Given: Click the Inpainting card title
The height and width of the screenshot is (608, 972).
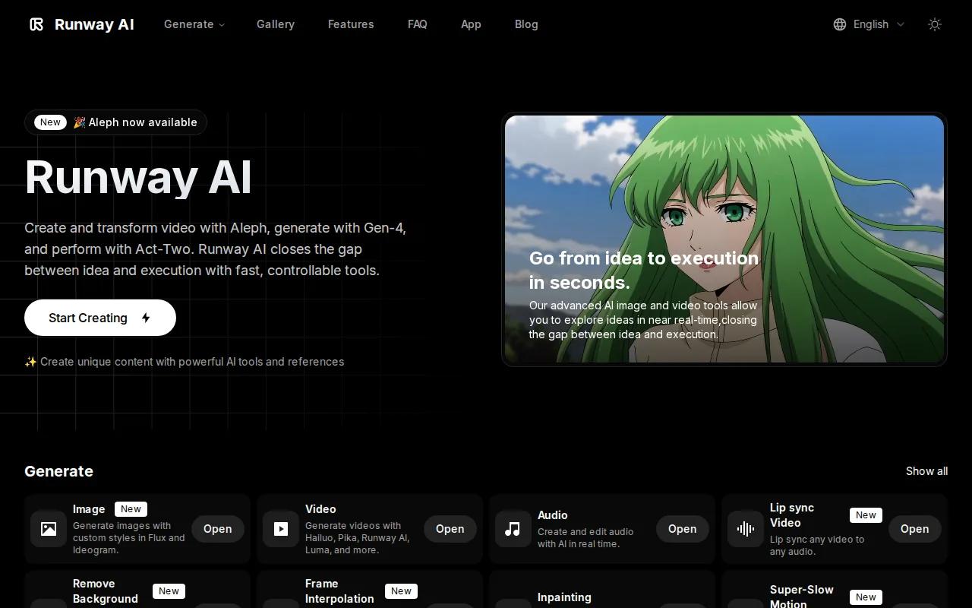Looking at the screenshot, I should point(564,597).
